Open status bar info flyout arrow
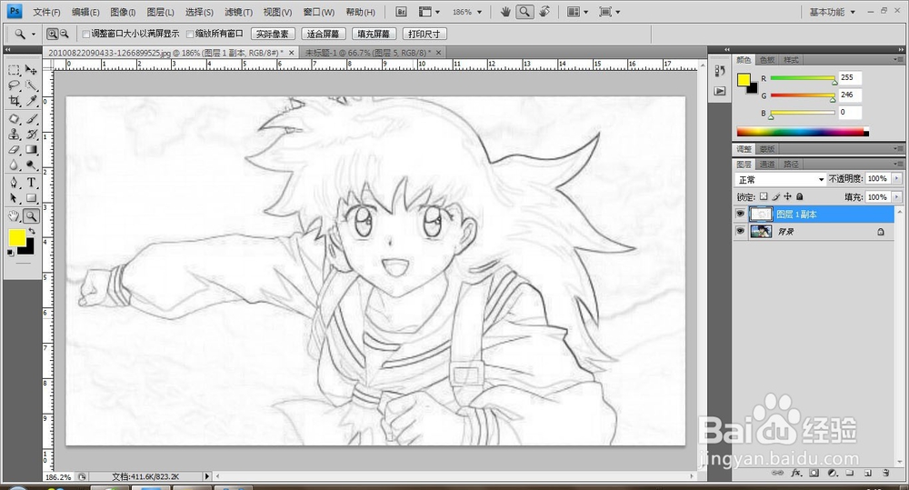 point(207,476)
